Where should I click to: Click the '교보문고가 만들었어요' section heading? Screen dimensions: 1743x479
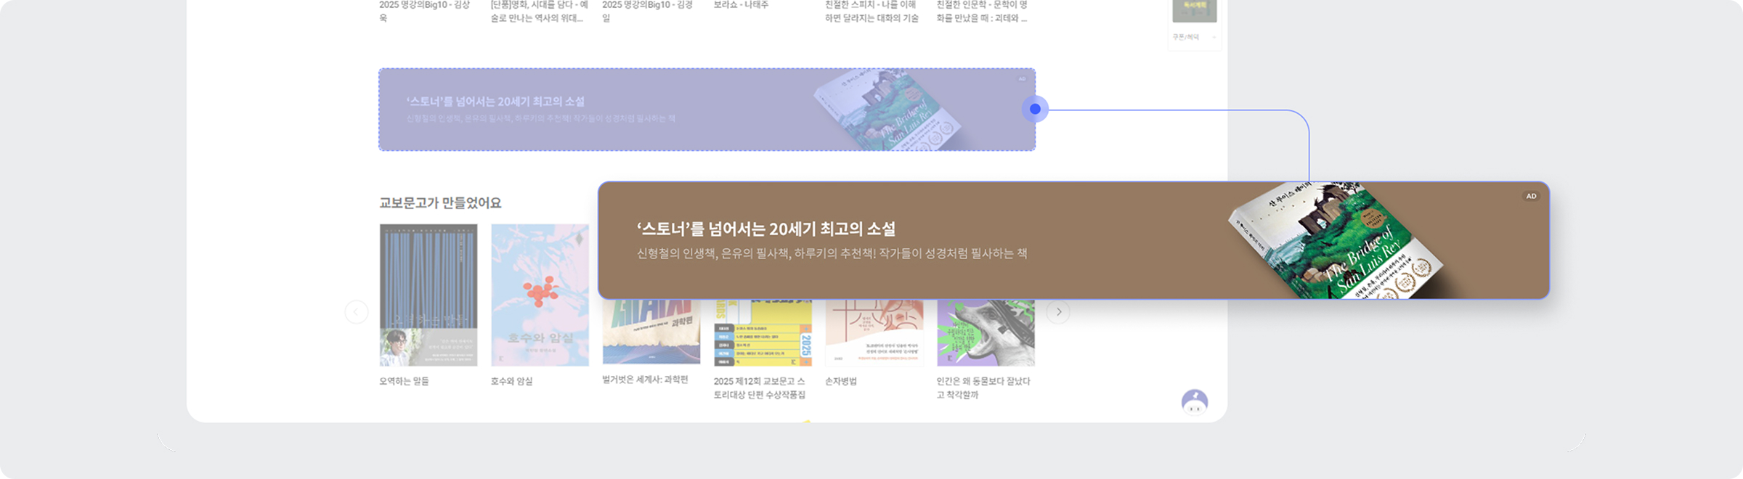(x=440, y=203)
